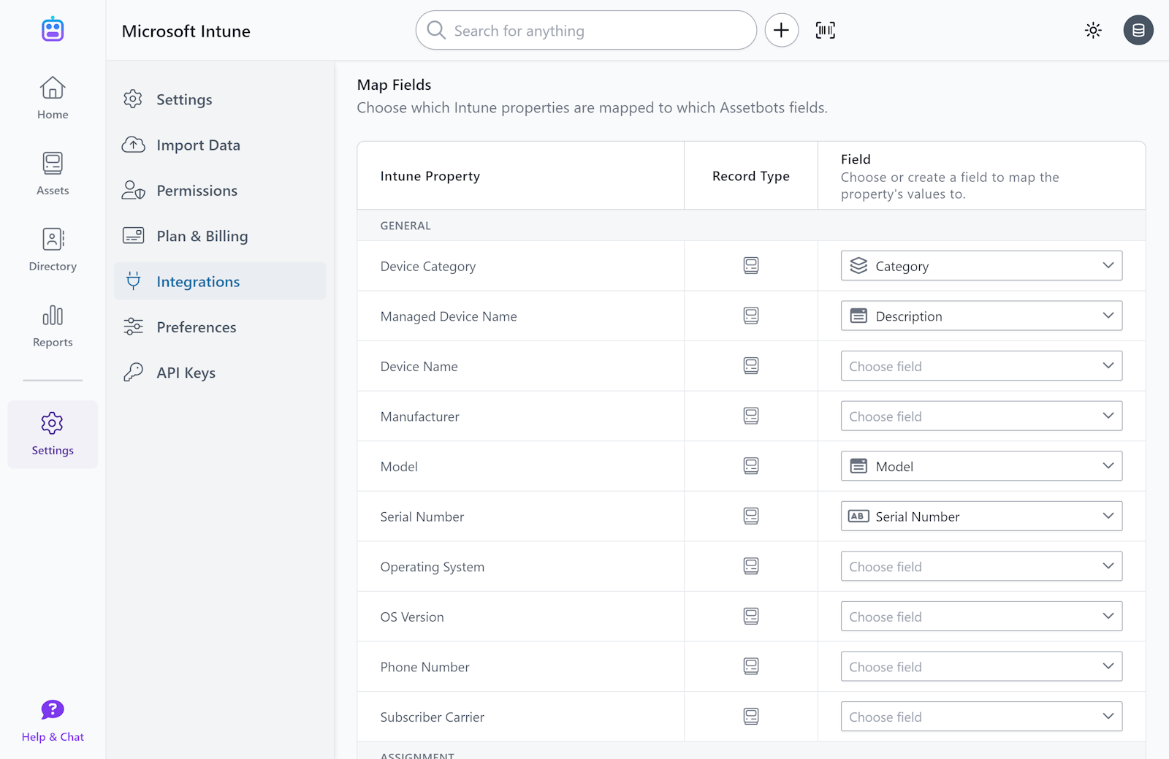Click the Device Category property text
1169x759 pixels.
[x=428, y=267]
